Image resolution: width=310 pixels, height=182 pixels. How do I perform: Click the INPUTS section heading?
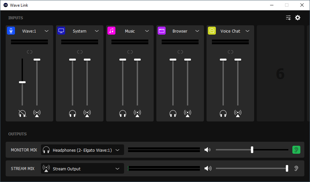point(16,18)
